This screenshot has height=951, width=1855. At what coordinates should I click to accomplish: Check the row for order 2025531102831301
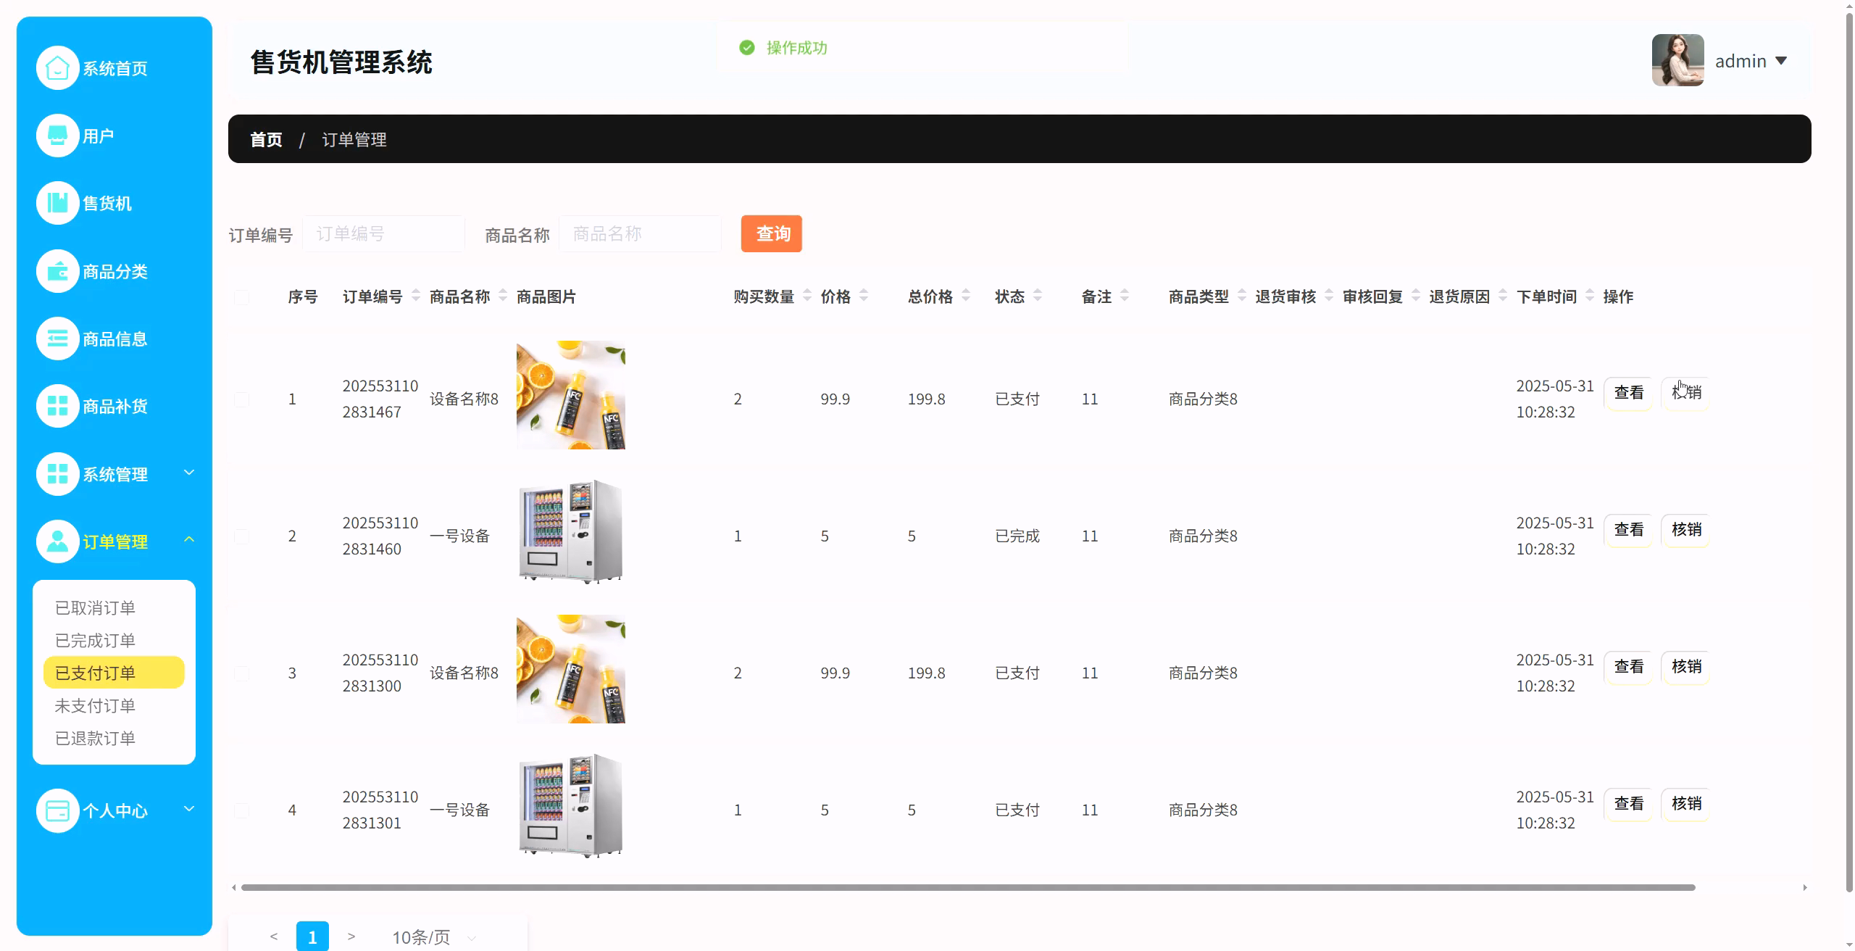point(242,810)
